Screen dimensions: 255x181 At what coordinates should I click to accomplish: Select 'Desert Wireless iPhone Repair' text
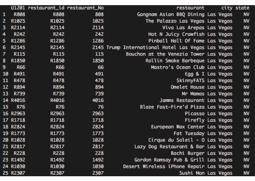[164, 167]
